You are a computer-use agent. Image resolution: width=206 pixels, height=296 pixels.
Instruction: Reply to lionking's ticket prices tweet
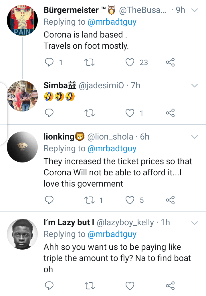[x=49, y=200]
